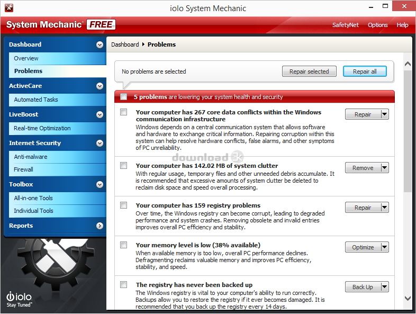
Task: Open dropdown arrow next to Remove button
Action: 385,168
